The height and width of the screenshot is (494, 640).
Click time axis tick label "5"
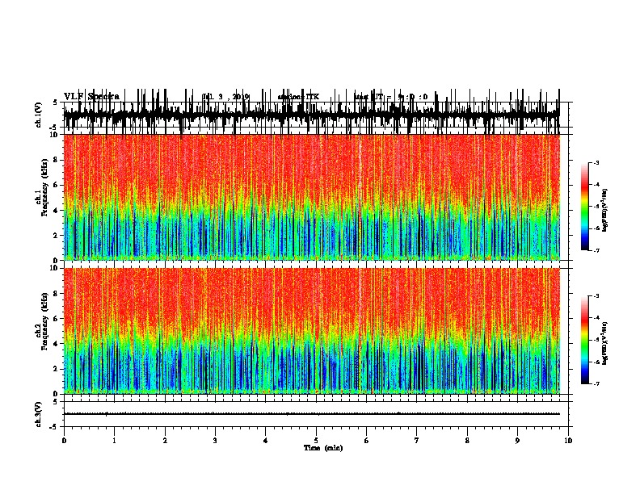(x=316, y=441)
